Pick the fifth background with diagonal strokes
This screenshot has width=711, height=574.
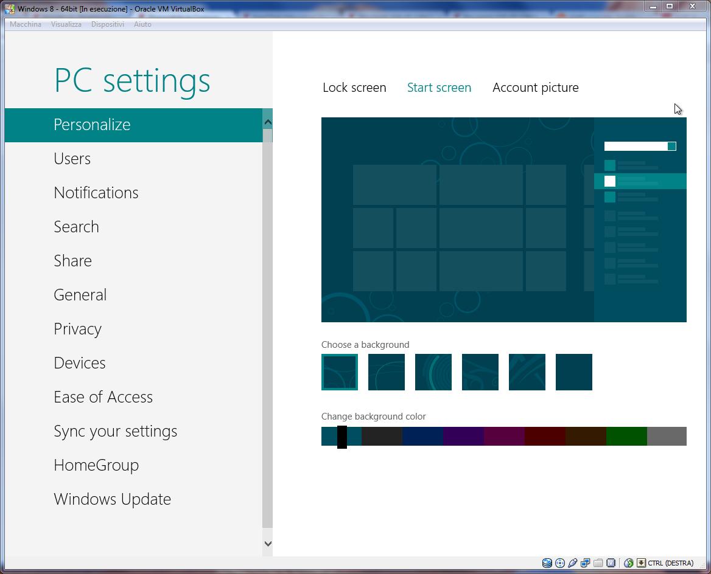tap(527, 372)
